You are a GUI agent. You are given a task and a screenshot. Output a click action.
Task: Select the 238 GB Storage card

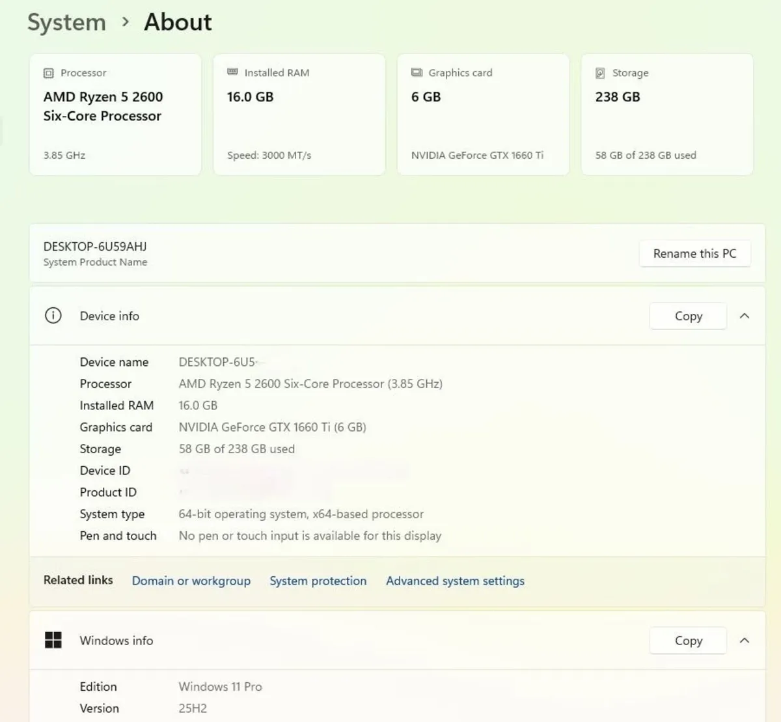click(667, 115)
